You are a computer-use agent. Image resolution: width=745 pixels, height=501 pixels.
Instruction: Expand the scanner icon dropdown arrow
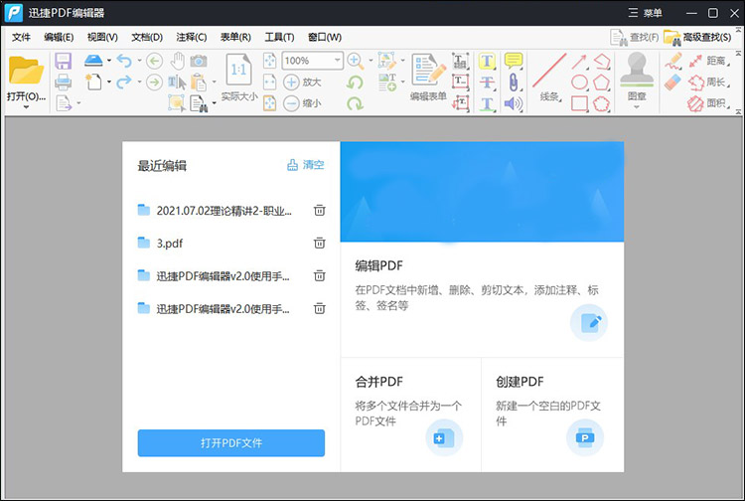pos(109,61)
